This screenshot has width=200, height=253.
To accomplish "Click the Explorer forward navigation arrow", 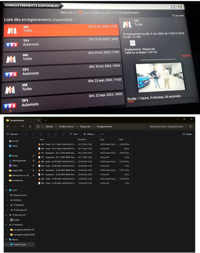I will pos(15,126).
